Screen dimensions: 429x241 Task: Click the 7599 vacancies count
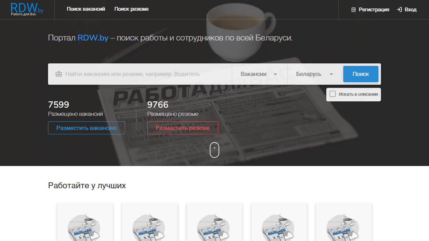click(x=59, y=104)
